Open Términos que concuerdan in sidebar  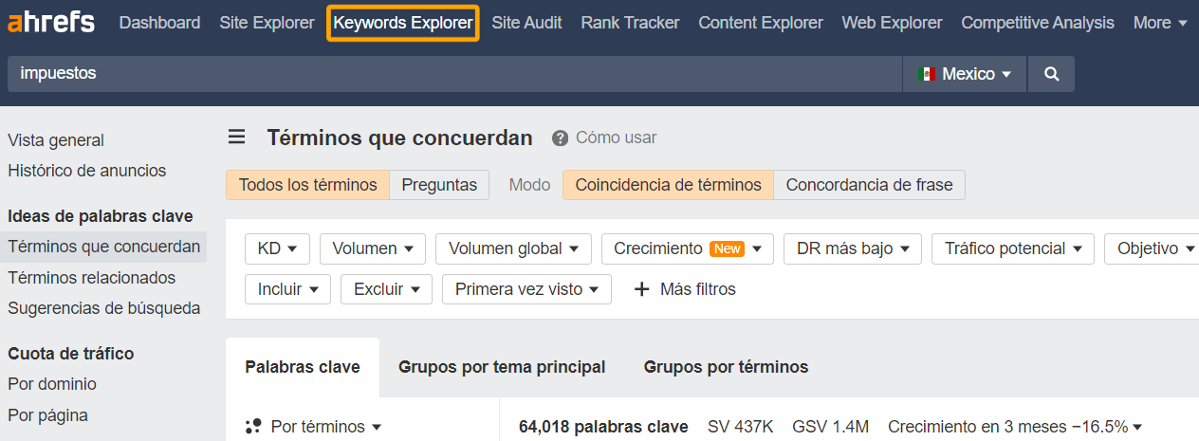click(103, 247)
